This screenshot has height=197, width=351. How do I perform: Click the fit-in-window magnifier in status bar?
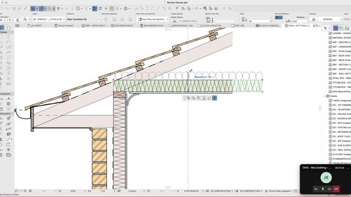click(x=30, y=191)
